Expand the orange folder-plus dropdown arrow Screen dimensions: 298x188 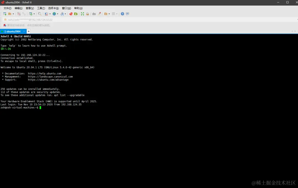click(109, 14)
